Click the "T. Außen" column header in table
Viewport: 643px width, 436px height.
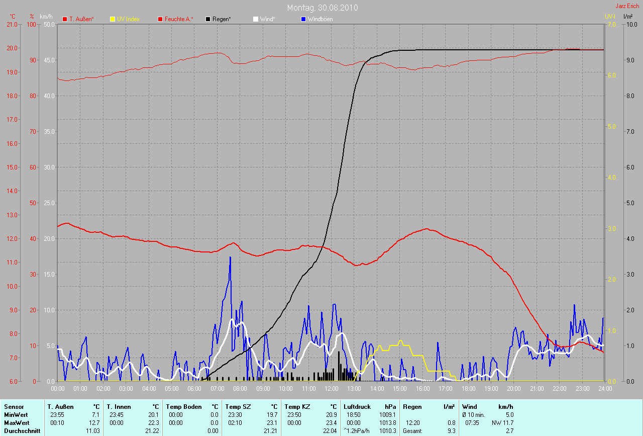point(60,407)
